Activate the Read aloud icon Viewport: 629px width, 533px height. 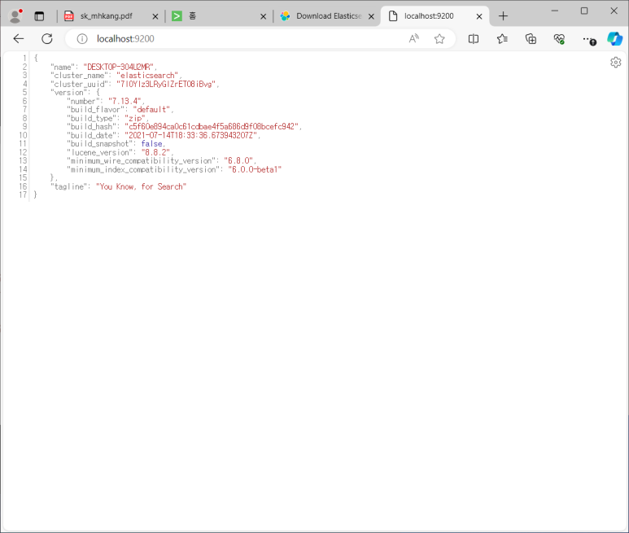point(413,38)
